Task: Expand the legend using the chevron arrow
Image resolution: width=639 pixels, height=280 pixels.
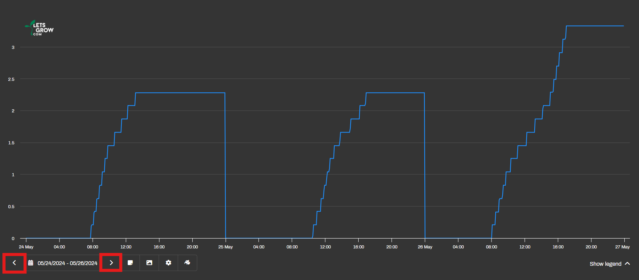Action: 628,264
